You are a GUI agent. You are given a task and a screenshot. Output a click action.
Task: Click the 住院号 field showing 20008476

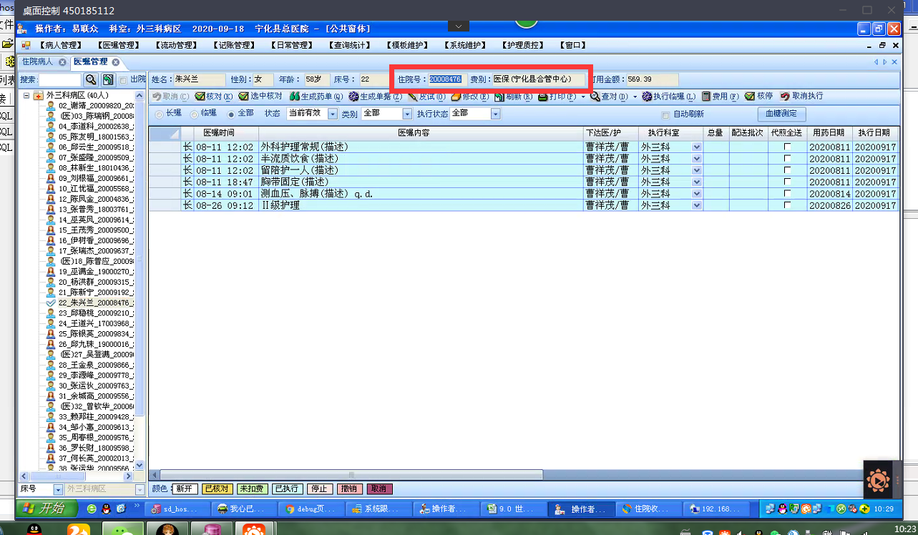[x=446, y=79]
